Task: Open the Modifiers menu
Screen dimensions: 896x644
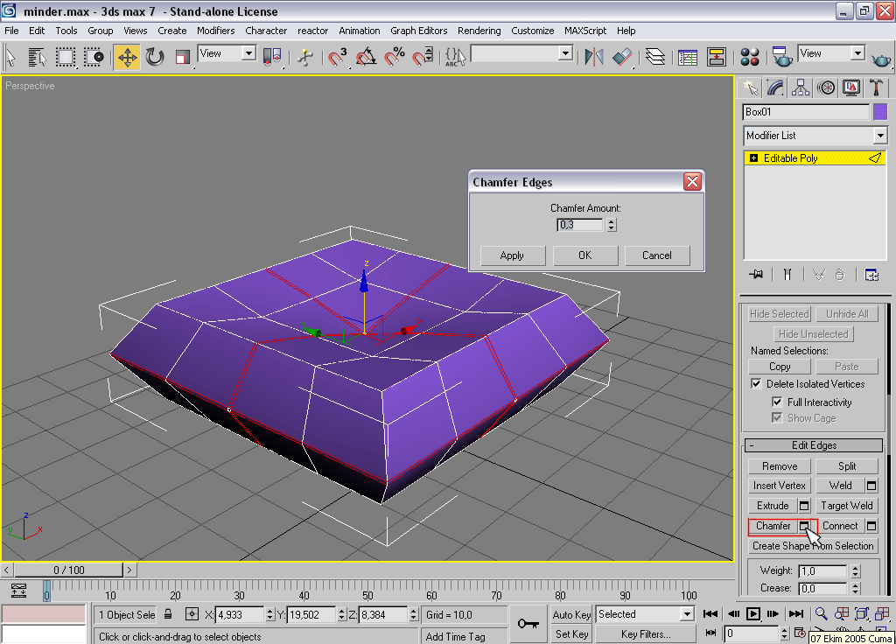Action: click(215, 31)
